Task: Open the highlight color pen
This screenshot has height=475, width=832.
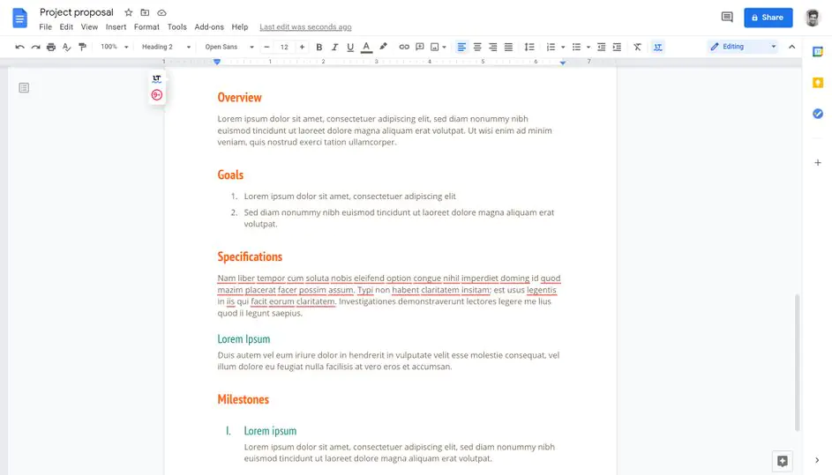Action: (383, 48)
